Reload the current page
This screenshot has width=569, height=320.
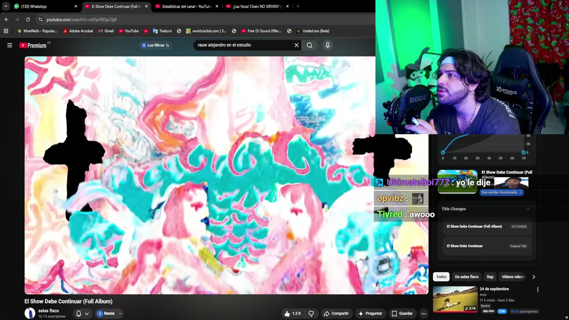(x=28, y=20)
